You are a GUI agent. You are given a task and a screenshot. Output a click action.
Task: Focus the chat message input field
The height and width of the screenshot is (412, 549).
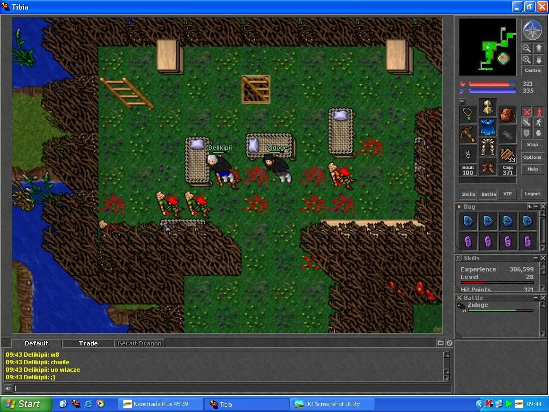(232, 388)
